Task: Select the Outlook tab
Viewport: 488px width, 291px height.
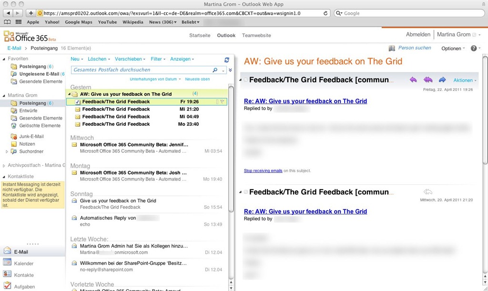Action: coord(226,35)
